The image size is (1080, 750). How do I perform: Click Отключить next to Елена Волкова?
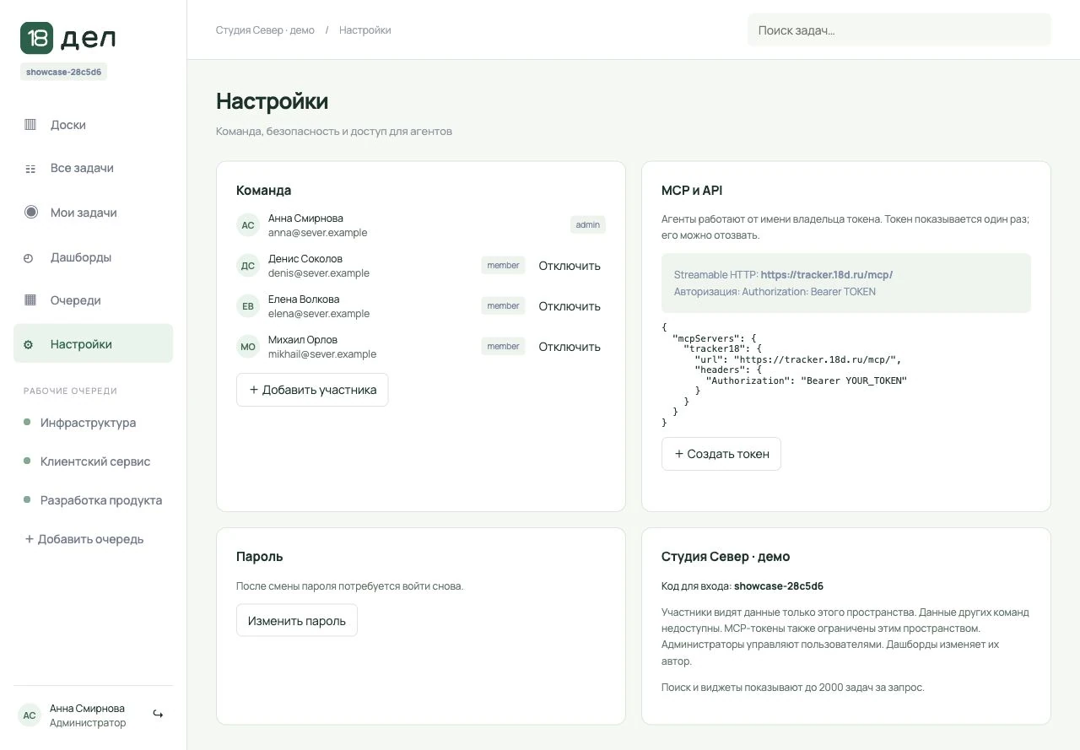570,306
